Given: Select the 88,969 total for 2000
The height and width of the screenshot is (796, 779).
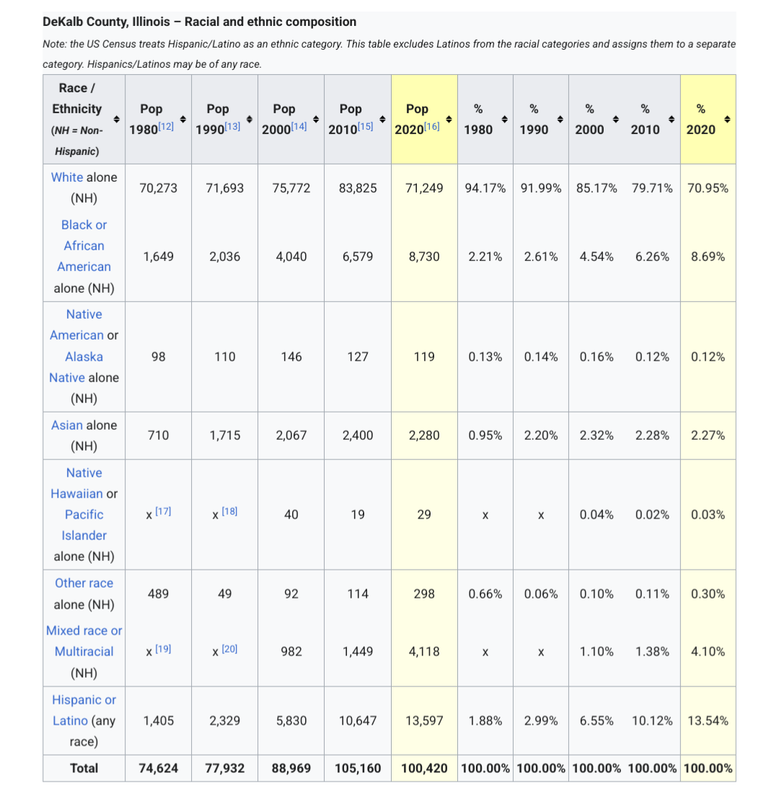Looking at the screenshot, I should point(291,768).
